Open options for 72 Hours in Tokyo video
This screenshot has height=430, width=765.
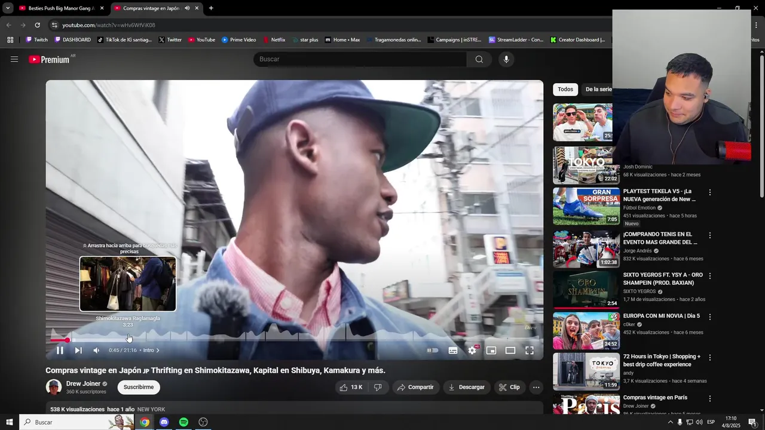[x=710, y=357]
